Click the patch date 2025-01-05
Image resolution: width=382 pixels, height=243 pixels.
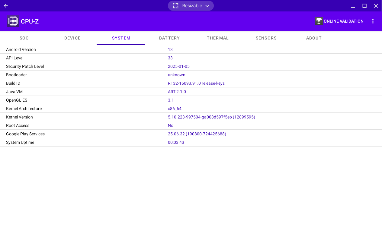coord(179,66)
